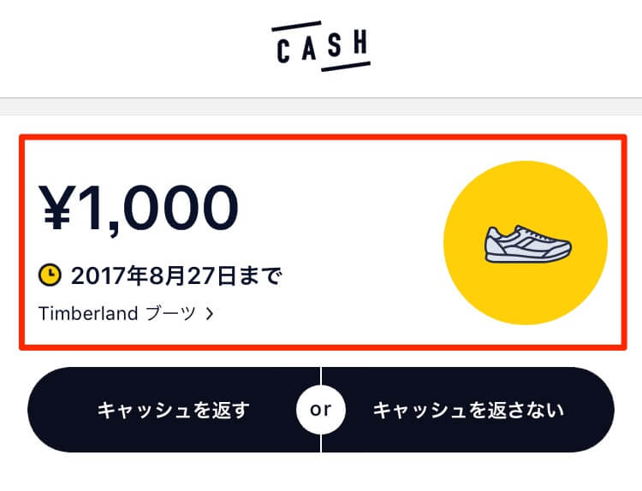Click the 2017年8月27日まで deadline text
The height and width of the screenshot is (491, 642).
176,275
